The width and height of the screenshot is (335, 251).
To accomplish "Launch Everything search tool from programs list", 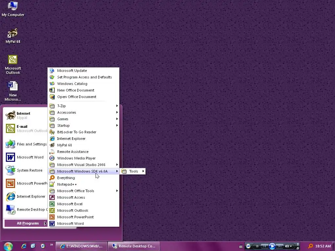I will click(x=83, y=178).
